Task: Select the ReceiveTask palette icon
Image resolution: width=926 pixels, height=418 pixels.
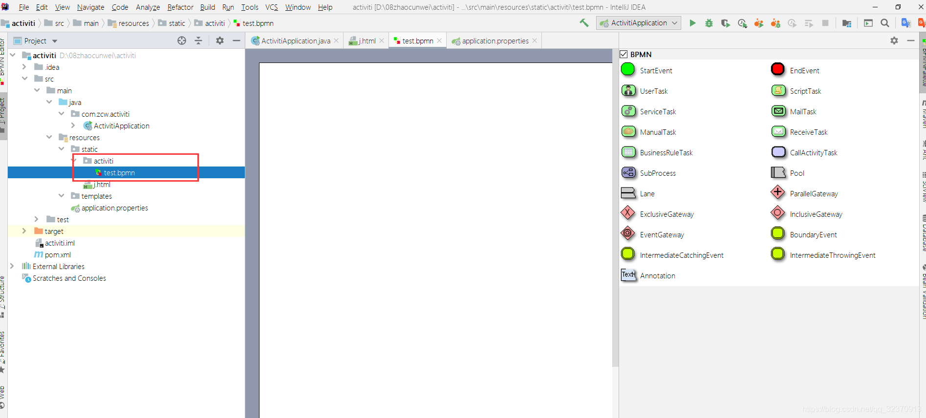Action: coord(778,132)
